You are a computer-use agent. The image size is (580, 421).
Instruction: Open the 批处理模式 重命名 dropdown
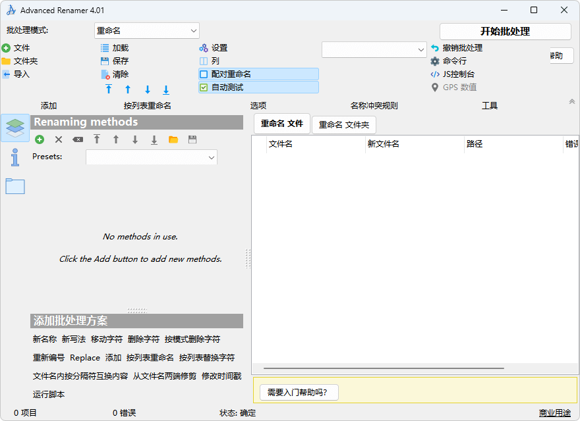coord(147,31)
